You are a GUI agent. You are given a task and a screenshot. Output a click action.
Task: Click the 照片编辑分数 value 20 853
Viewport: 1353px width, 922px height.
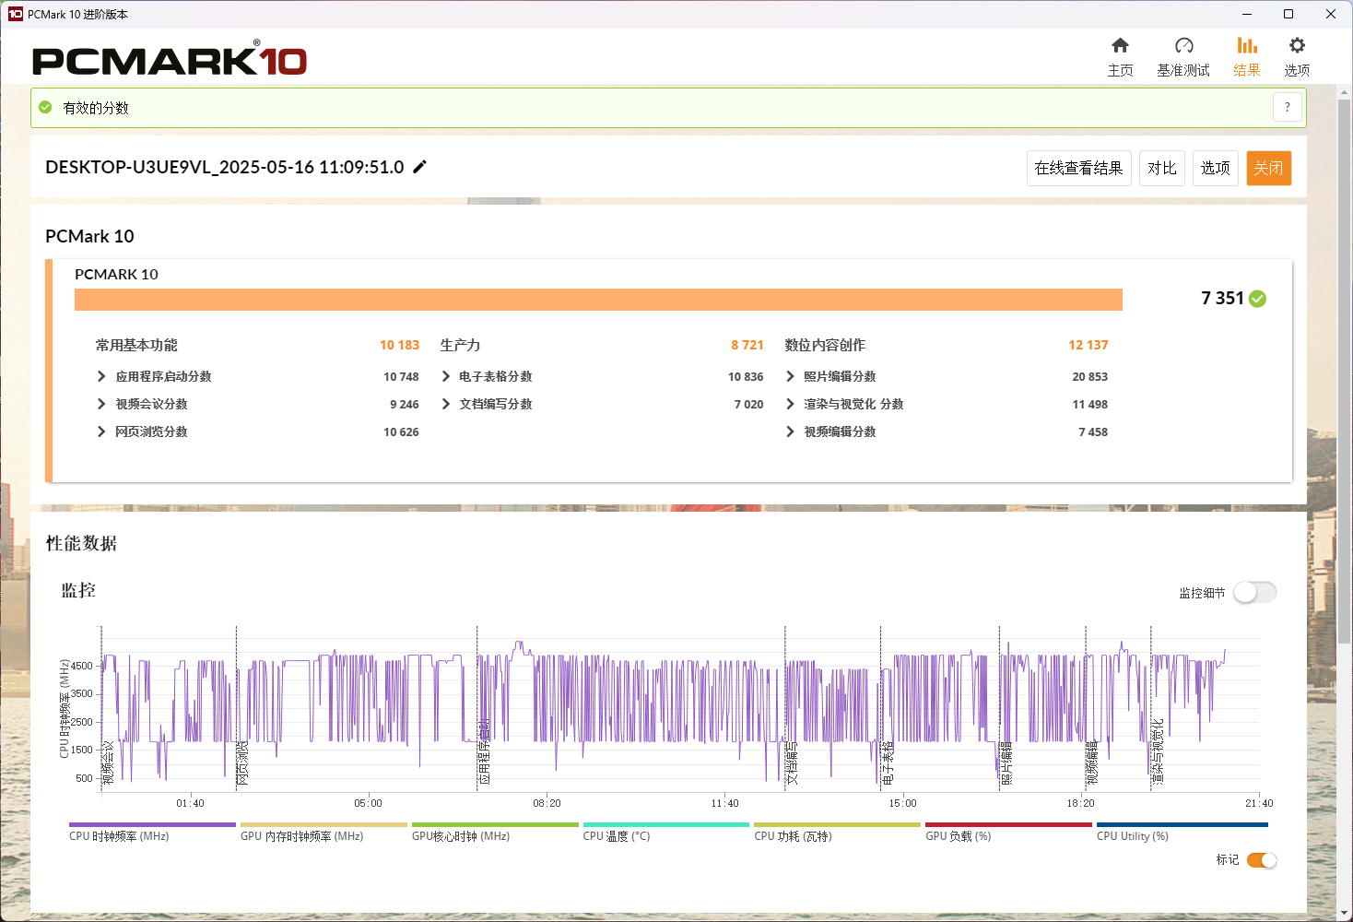tap(1089, 376)
